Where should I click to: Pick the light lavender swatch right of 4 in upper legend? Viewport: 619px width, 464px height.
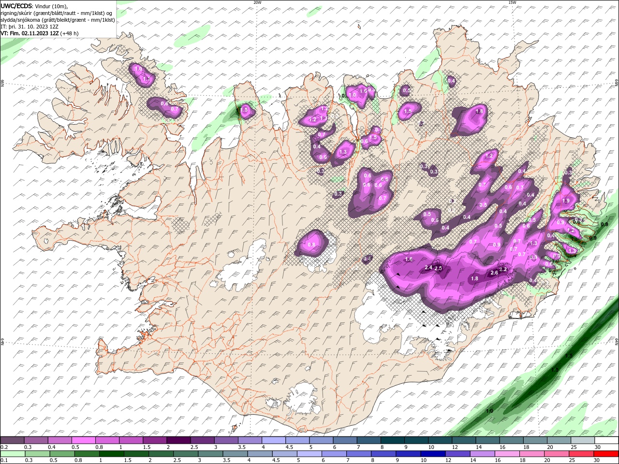coord(273,440)
